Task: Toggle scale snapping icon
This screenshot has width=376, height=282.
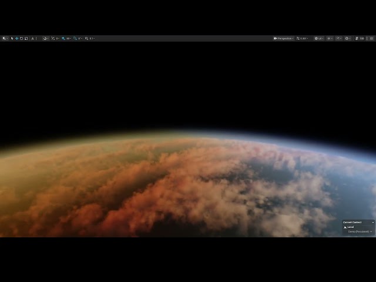Action: (86, 38)
